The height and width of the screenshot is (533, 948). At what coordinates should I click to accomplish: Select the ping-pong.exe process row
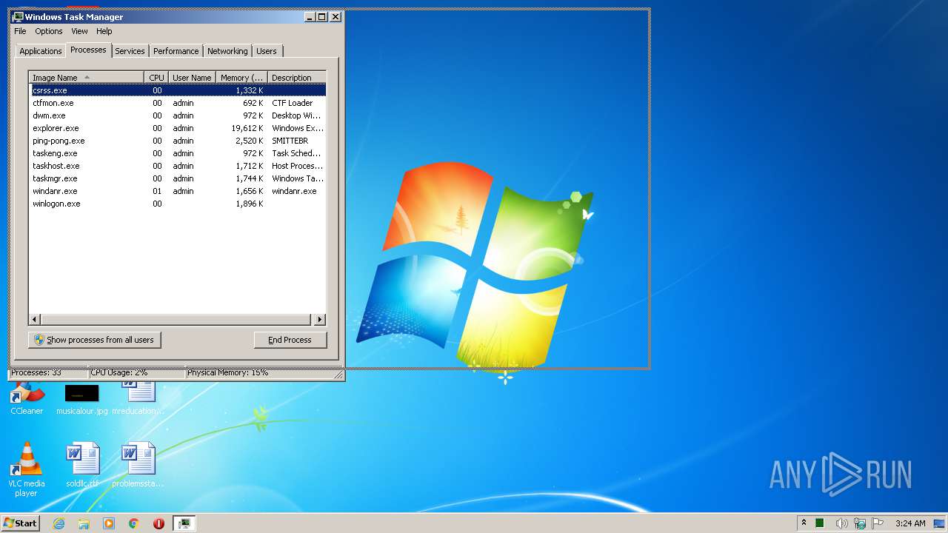pos(178,141)
